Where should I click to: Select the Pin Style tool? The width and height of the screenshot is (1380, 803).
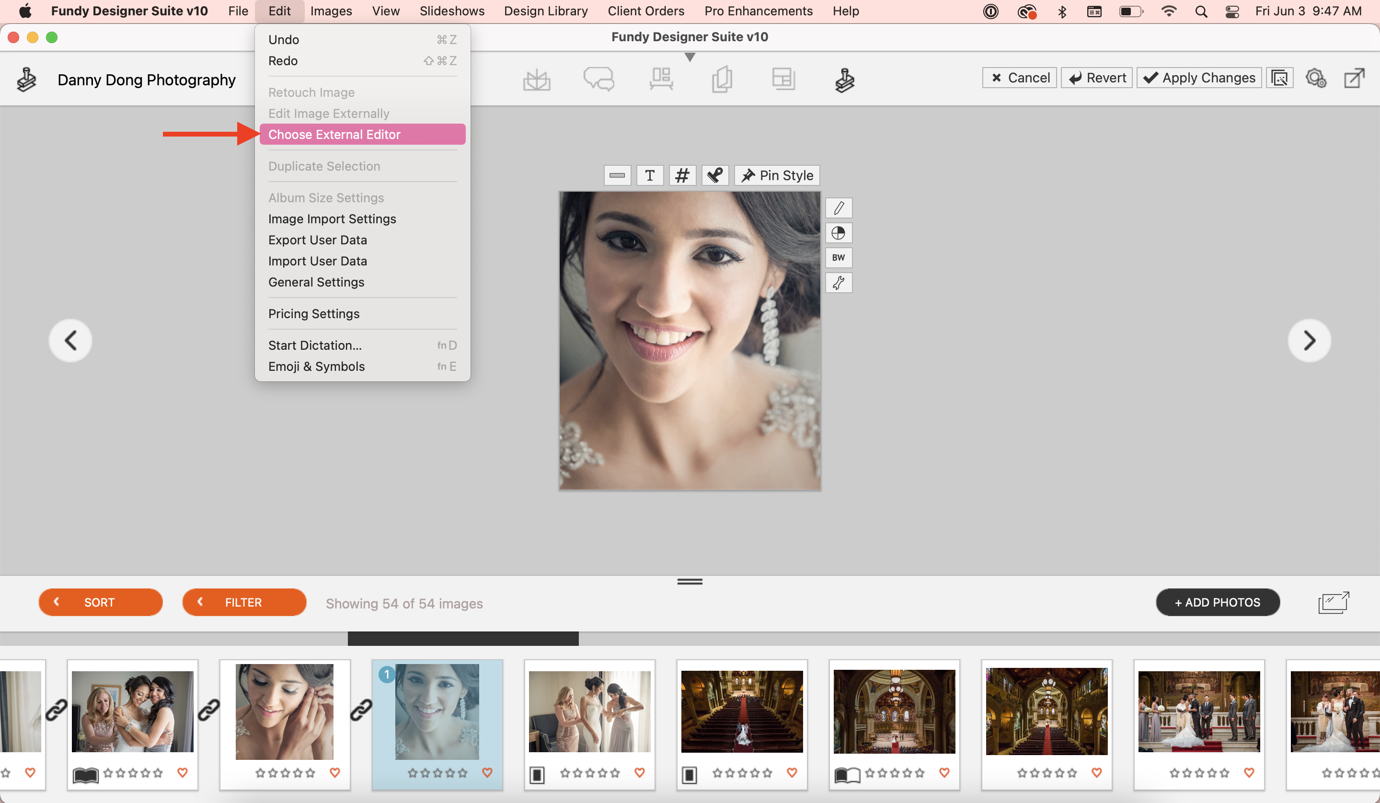click(778, 175)
